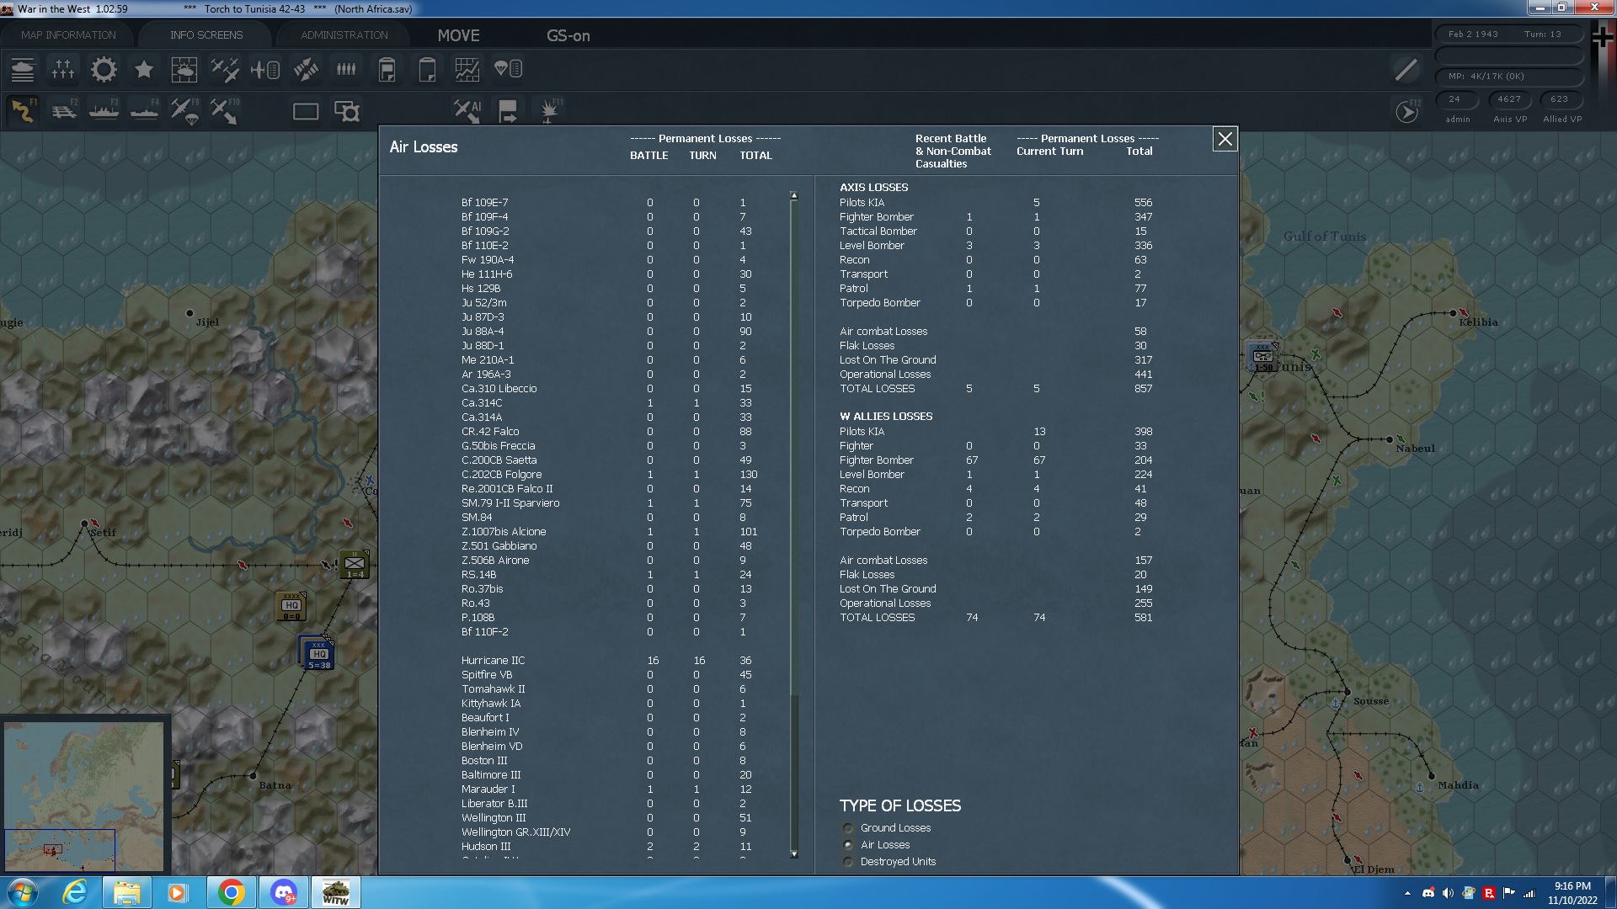1617x909 pixels.
Task: Select the Destroyed Units radio button
Action: [x=847, y=861]
